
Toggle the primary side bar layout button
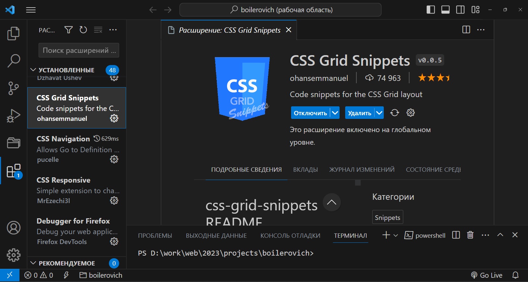click(x=431, y=10)
